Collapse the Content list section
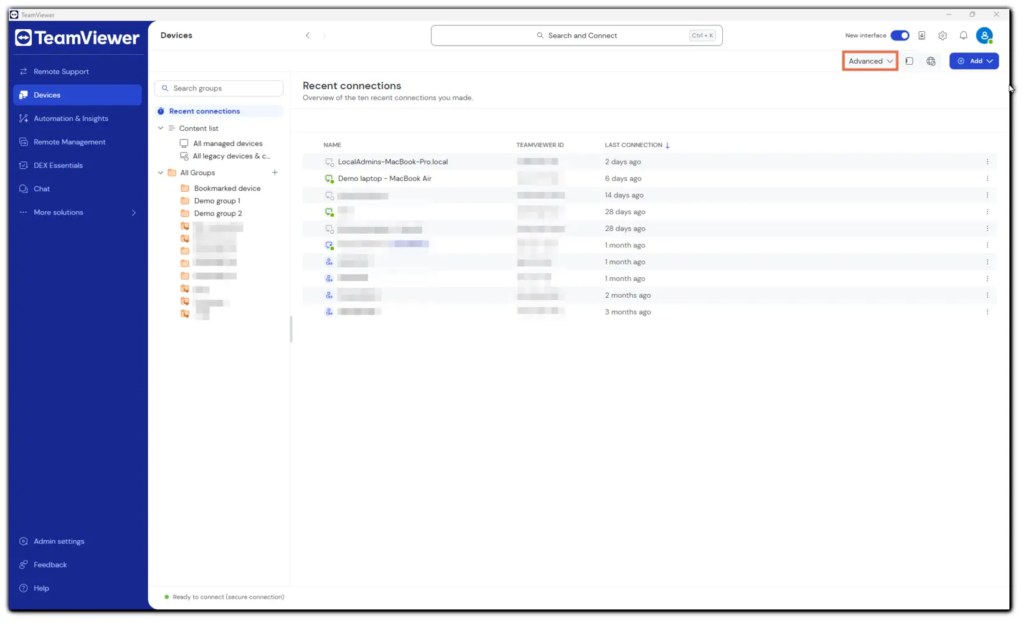 pyautogui.click(x=161, y=128)
